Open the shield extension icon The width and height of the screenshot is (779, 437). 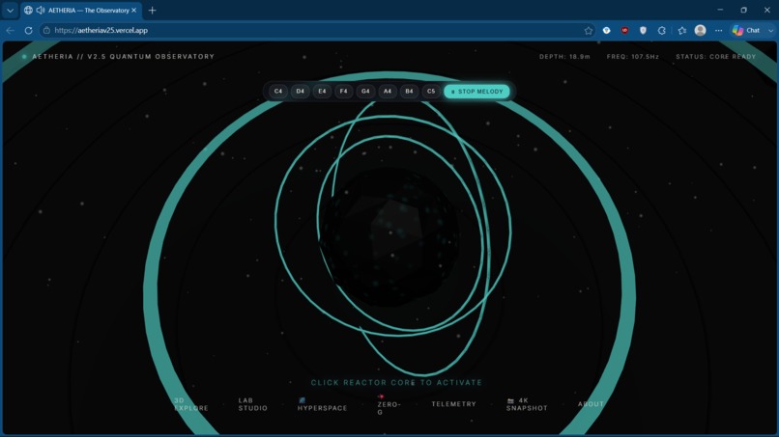[x=644, y=30]
